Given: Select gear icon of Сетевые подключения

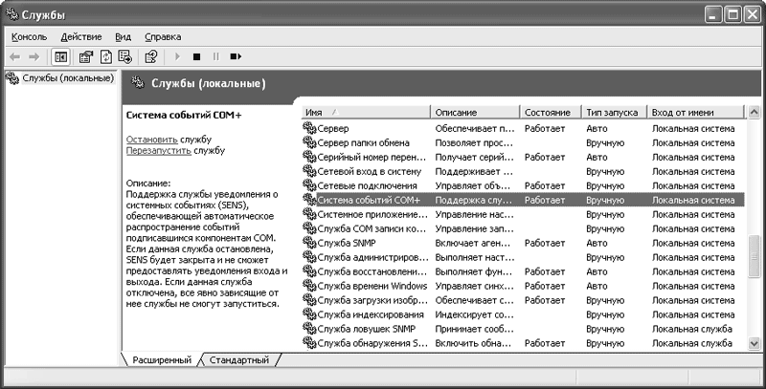Looking at the screenshot, I should [309, 185].
